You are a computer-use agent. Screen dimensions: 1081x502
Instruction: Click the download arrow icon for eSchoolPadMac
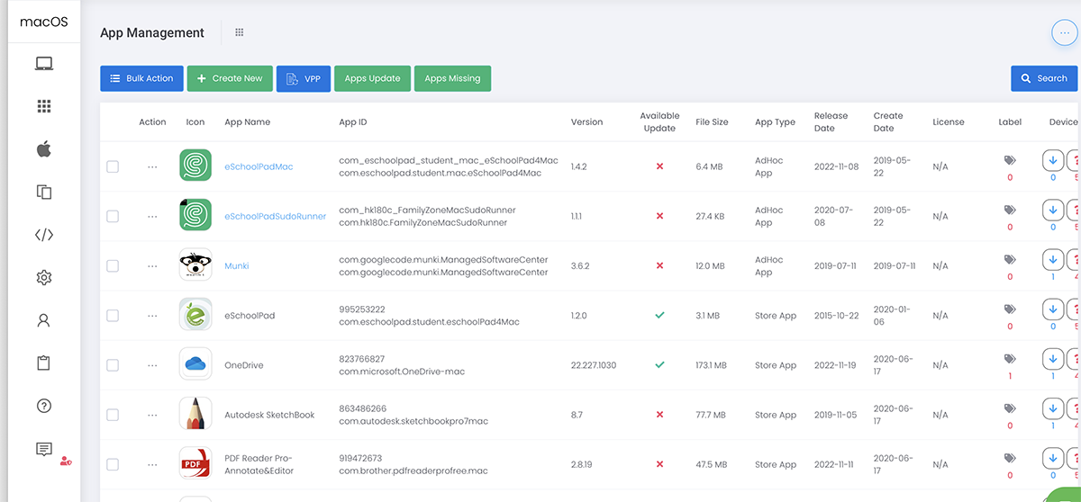[x=1052, y=160]
